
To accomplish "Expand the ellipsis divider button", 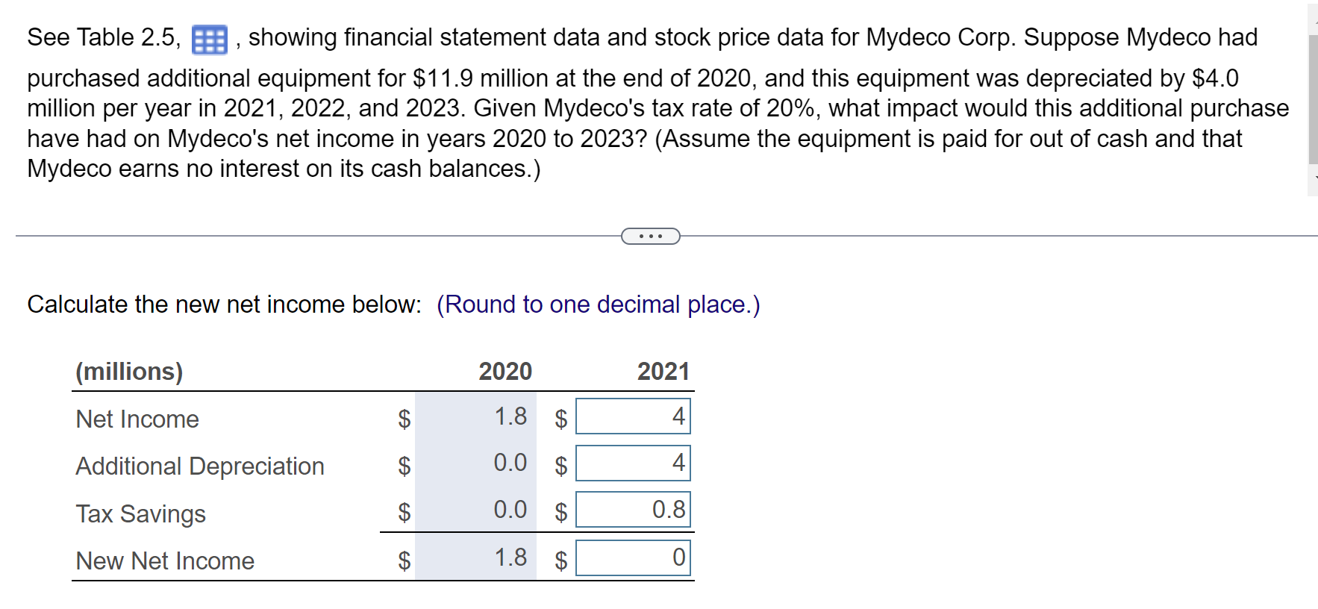I will 650,236.
